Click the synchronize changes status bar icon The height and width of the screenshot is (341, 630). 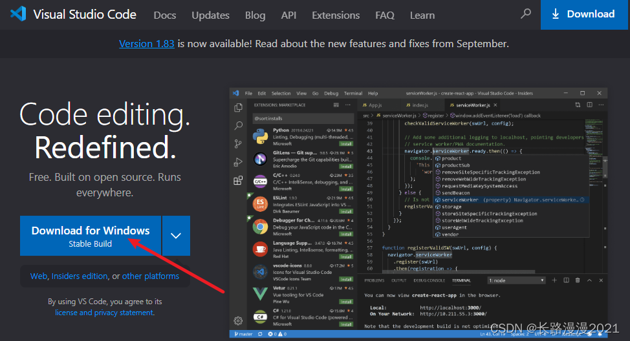point(260,334)
